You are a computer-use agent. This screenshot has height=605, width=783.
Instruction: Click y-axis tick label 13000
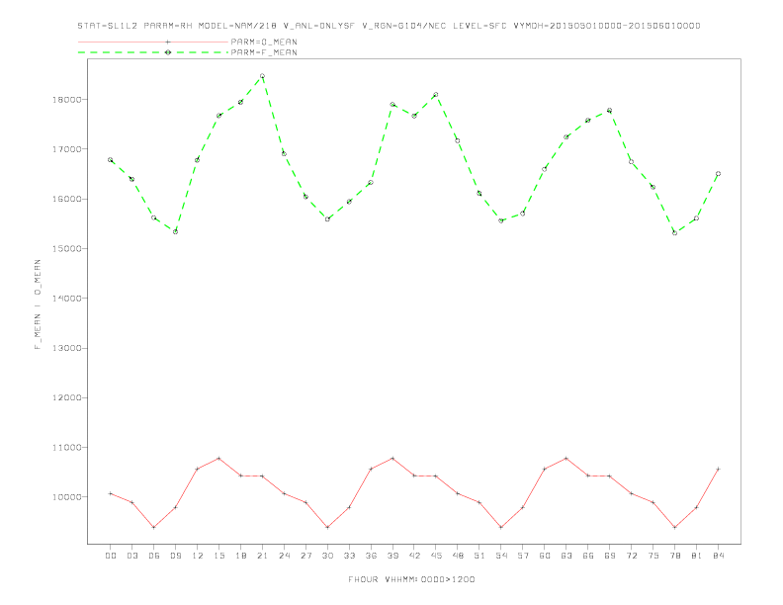pos(66,348)
